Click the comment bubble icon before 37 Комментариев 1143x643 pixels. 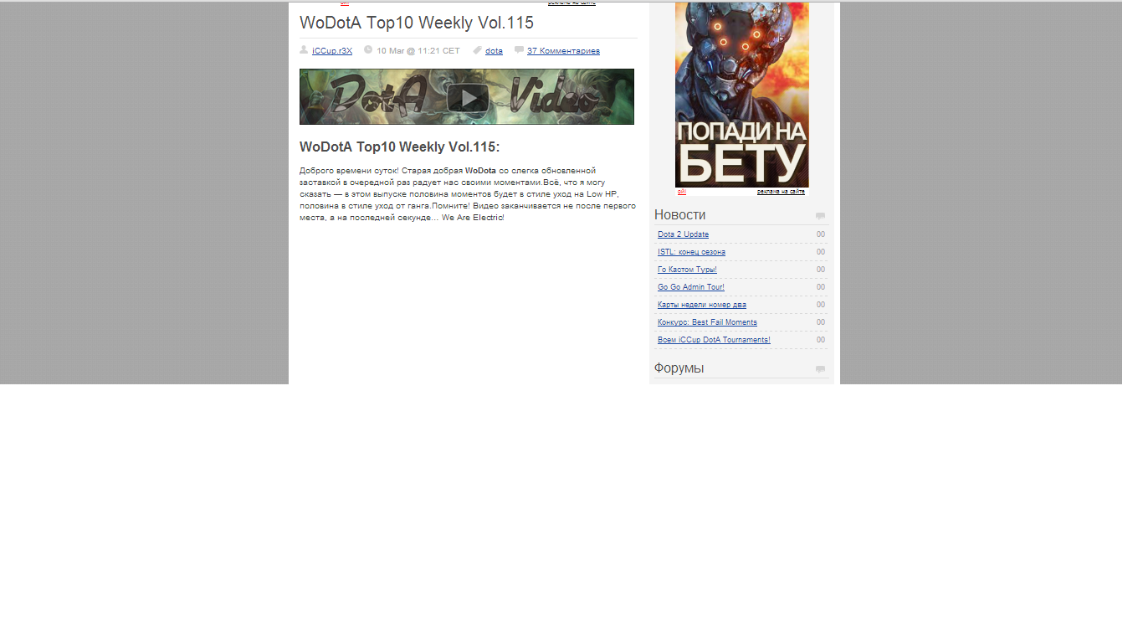pyautogui.click(x=519, y=50)
